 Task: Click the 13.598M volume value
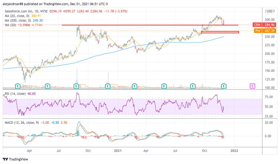(x=24, y=25)
